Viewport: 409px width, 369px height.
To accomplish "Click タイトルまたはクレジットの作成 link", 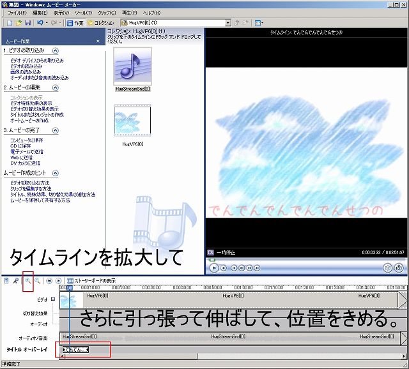I will click(x=37, y=115).
